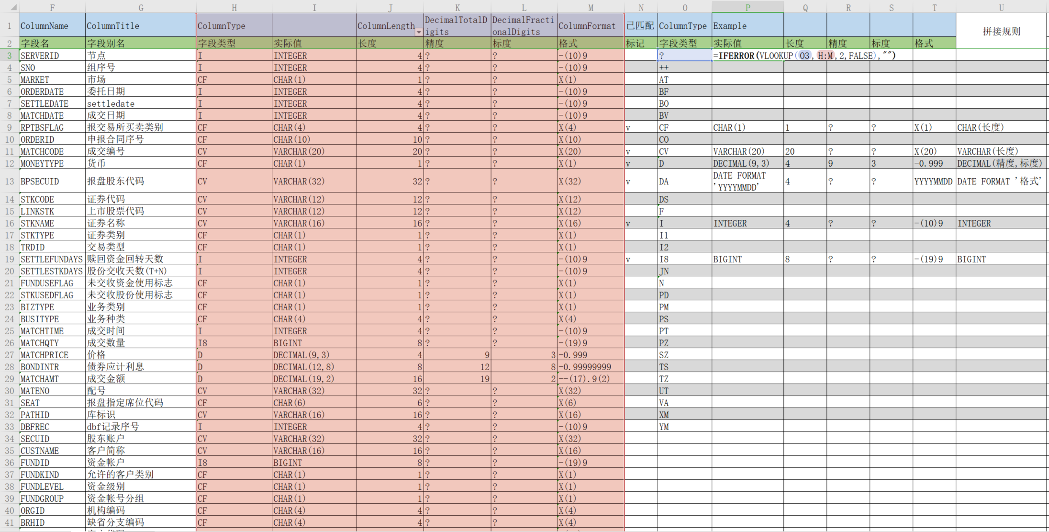Select column H header

click(x=234, y=7)
